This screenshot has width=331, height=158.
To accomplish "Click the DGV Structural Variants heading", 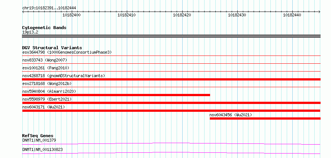I will pos(52,48).
